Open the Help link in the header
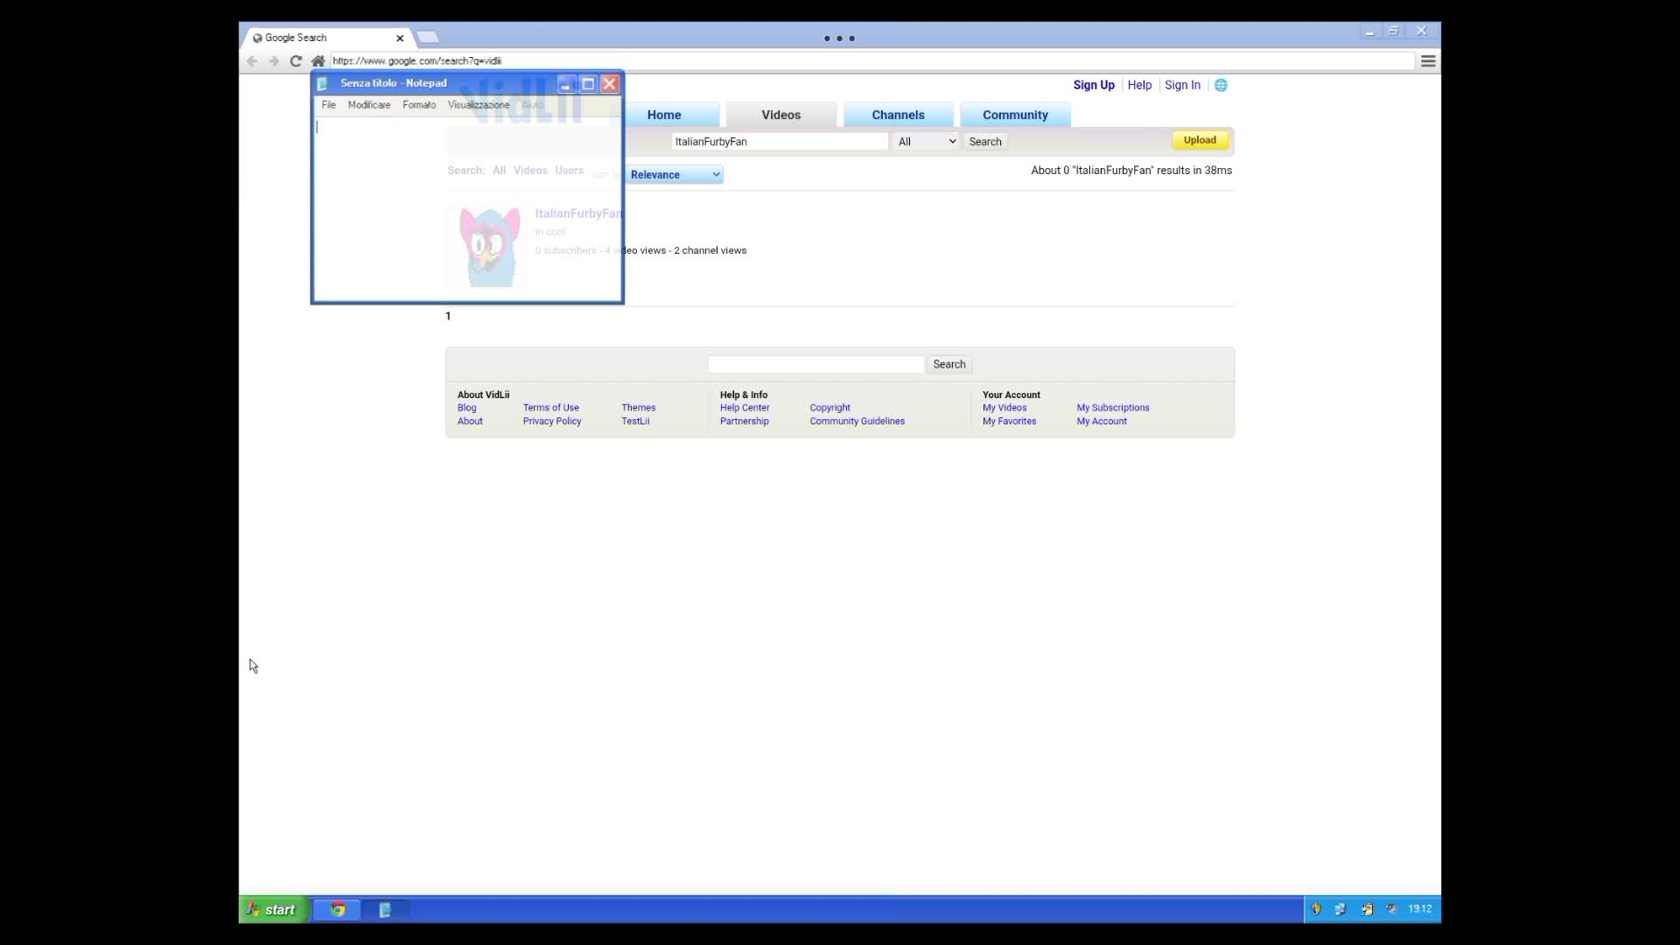This screenshot has height=945, width=1680. coord(1139,85)
